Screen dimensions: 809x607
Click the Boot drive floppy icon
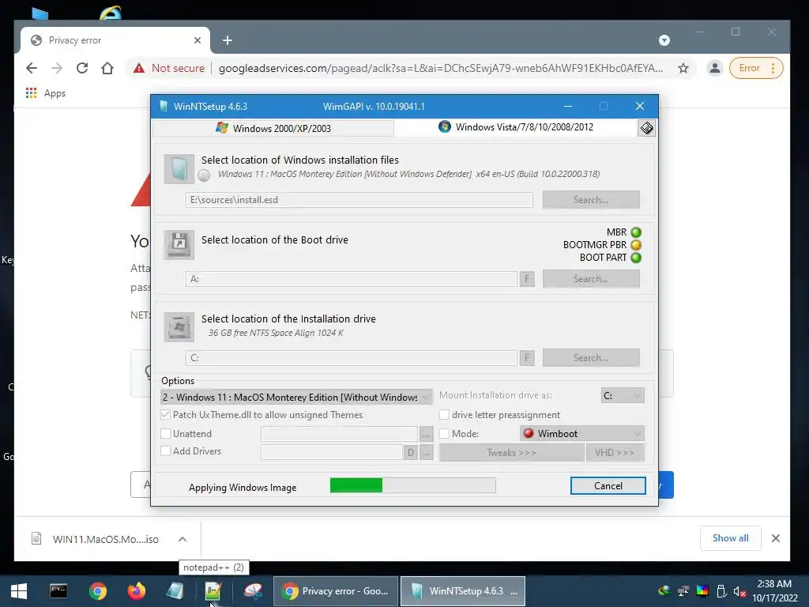(x=179, y=244)
